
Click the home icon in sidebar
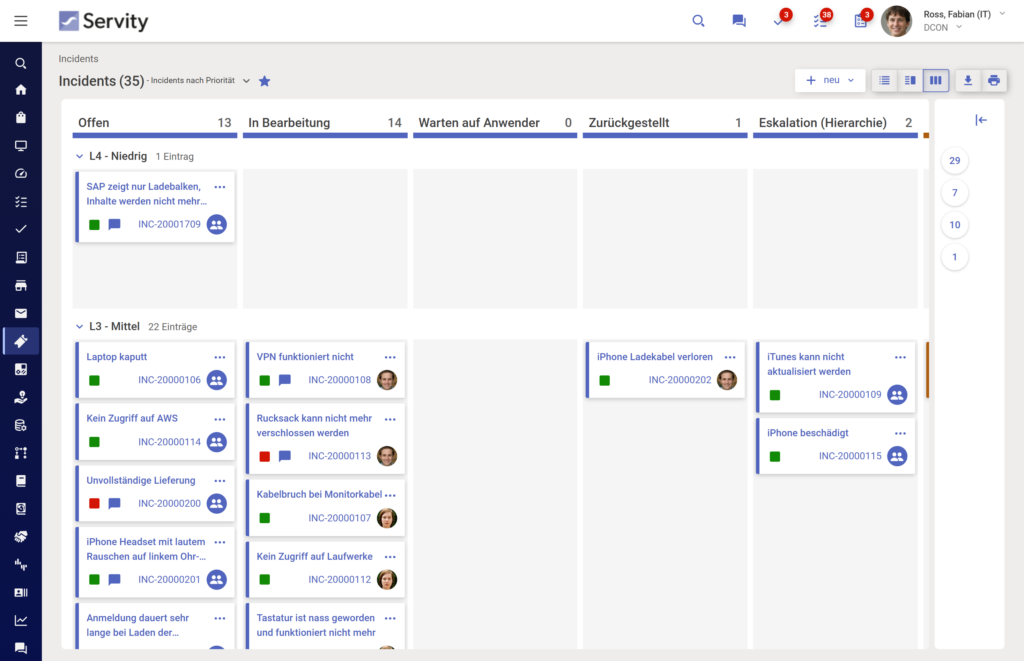tap(21, 90)
